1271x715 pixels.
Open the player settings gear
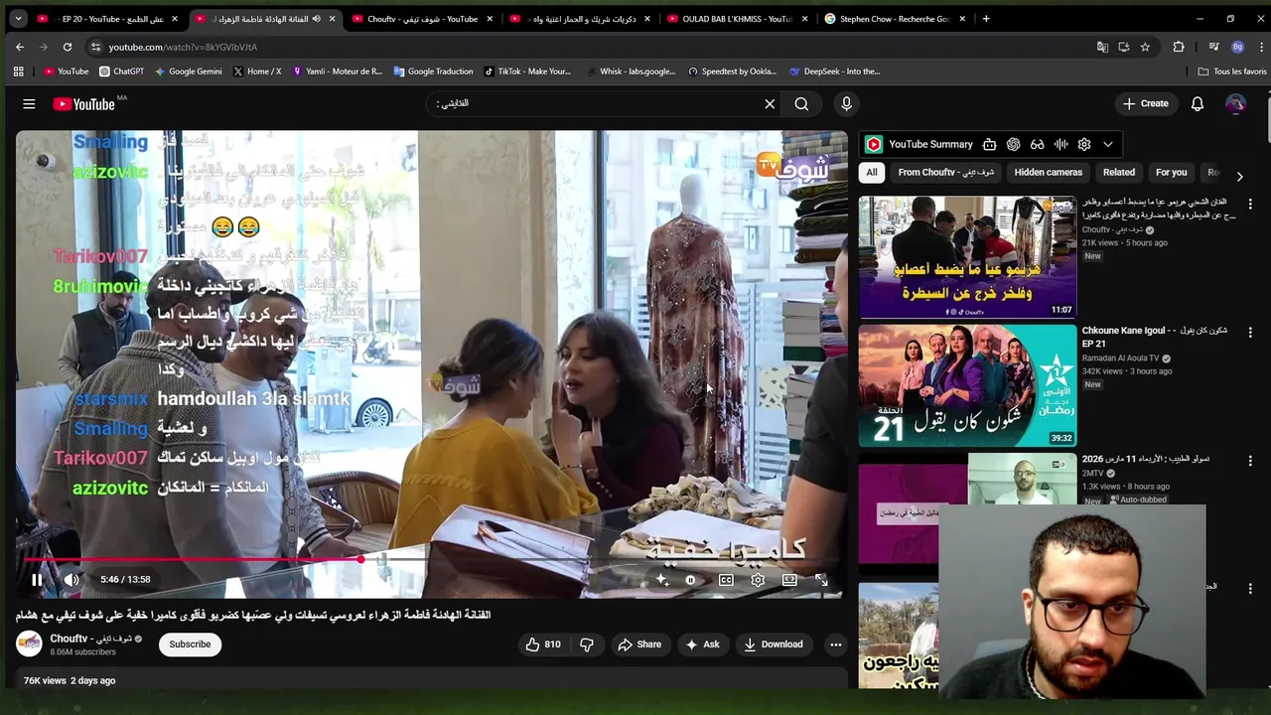coord(758,580)
